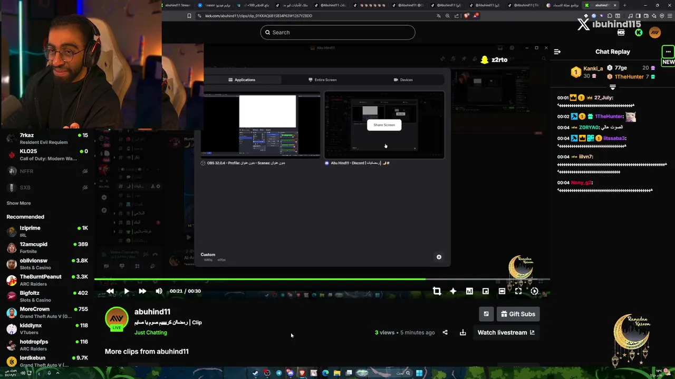Open a new browser tab

point(624,5)
